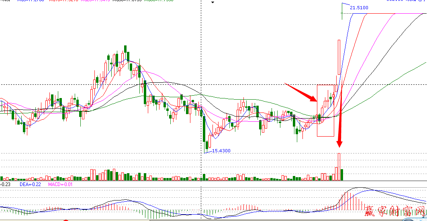Click the vertical red arrow pointing down at volume
Screen dimensions: 427x221
point(340,121)
